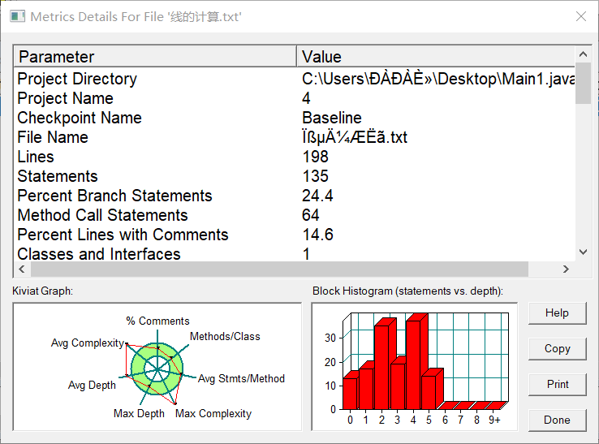Click the value 198 for Lines
This screenshot has height=444, width=599.
315,157
